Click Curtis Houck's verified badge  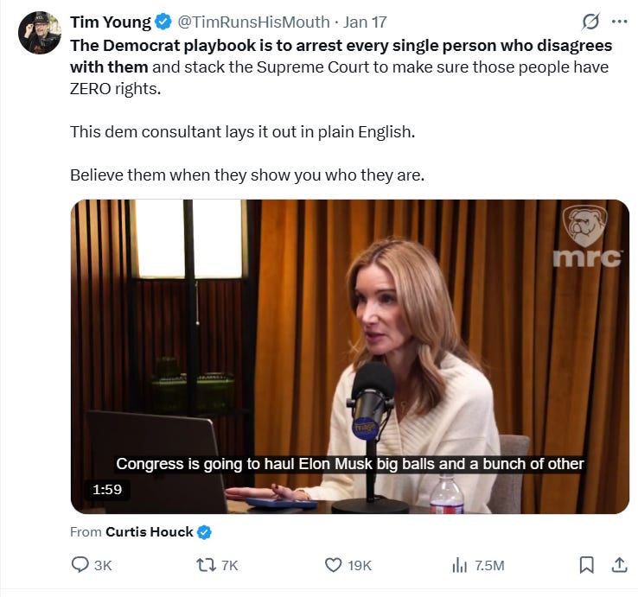click(x=204, y=532)
